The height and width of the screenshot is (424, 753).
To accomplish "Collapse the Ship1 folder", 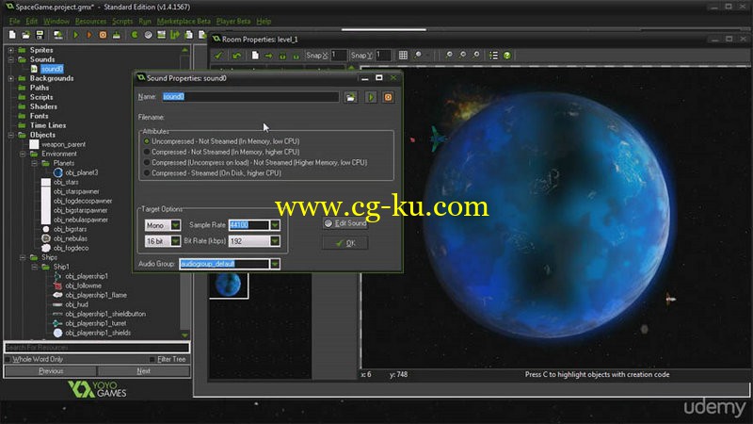I will (35, 267).
